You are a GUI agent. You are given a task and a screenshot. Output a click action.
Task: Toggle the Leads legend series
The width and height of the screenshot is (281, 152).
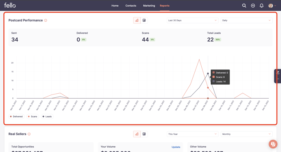click(x=47, y=117)
